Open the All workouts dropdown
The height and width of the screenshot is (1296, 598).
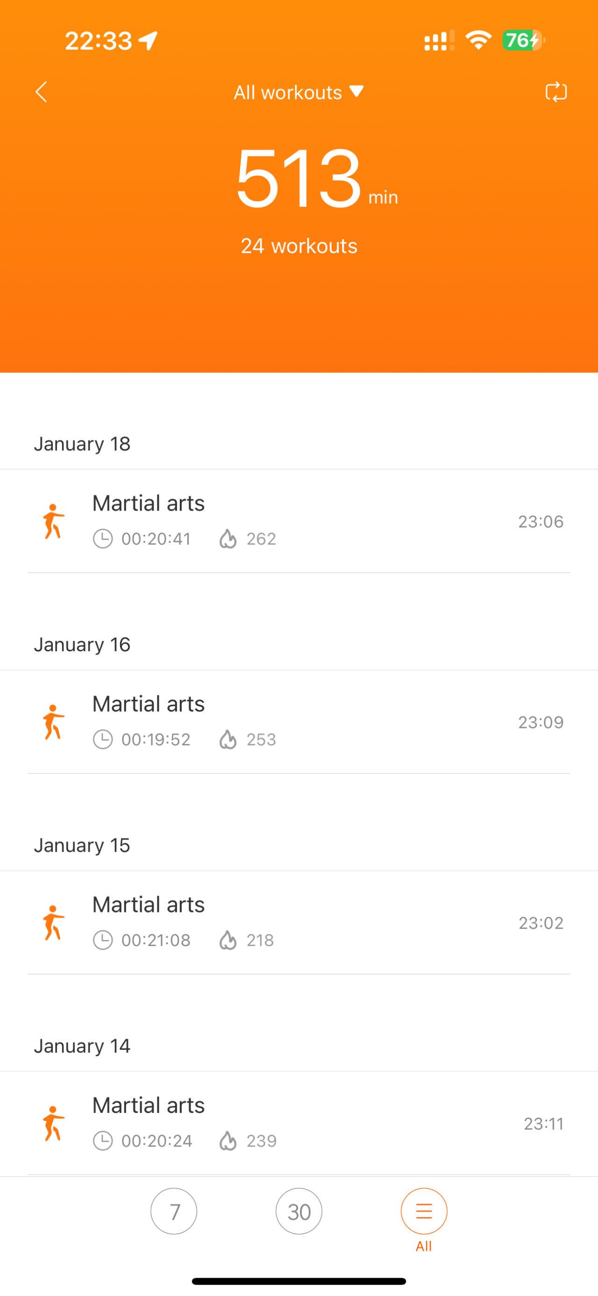[299, 92]
